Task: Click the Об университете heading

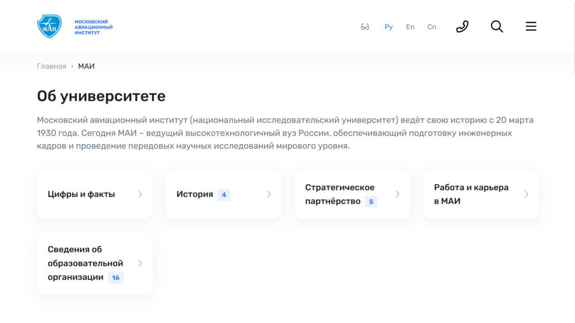Action: point(101,96)
